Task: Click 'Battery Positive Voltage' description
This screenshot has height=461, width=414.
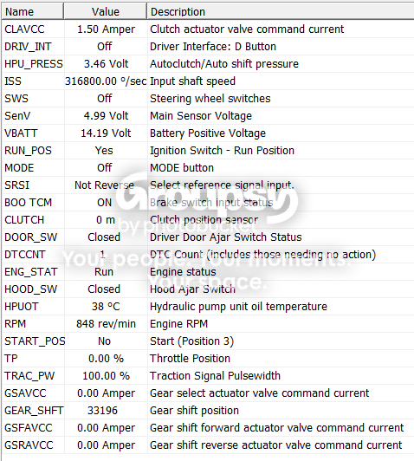Action: 208,133
